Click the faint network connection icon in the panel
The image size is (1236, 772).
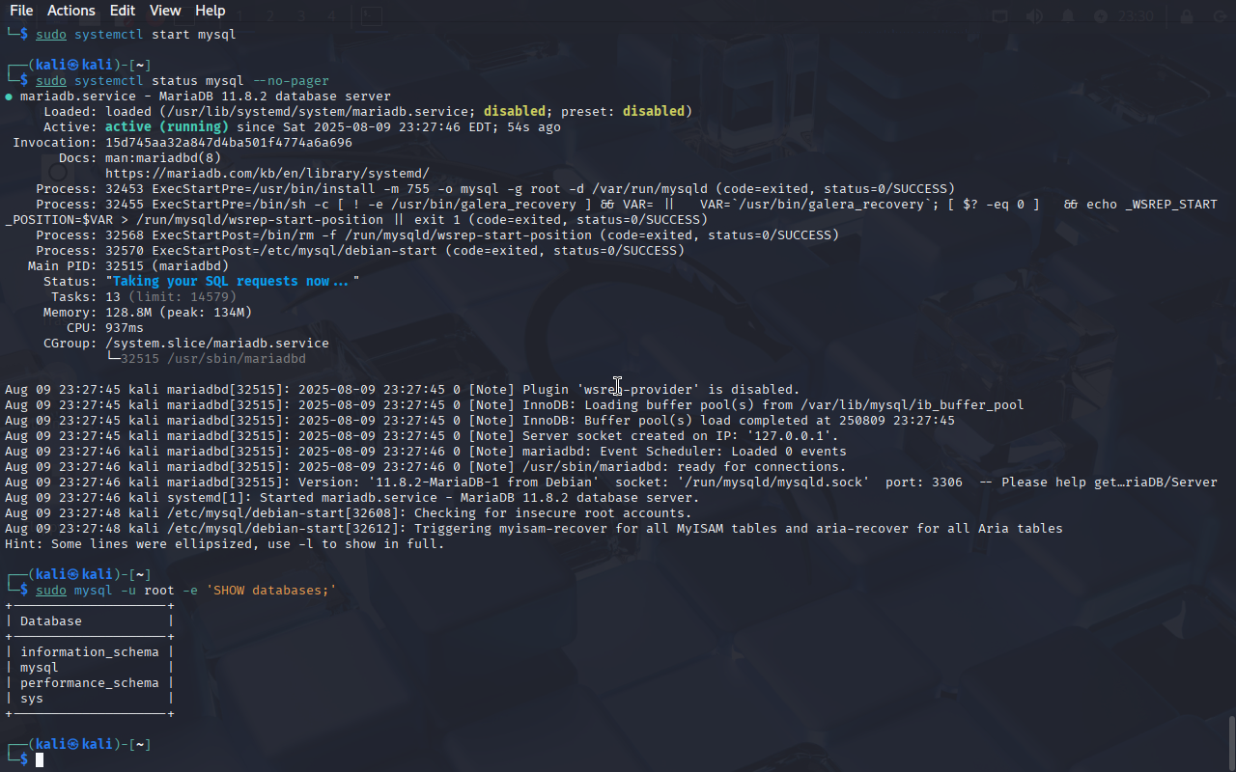pos(999,16)
